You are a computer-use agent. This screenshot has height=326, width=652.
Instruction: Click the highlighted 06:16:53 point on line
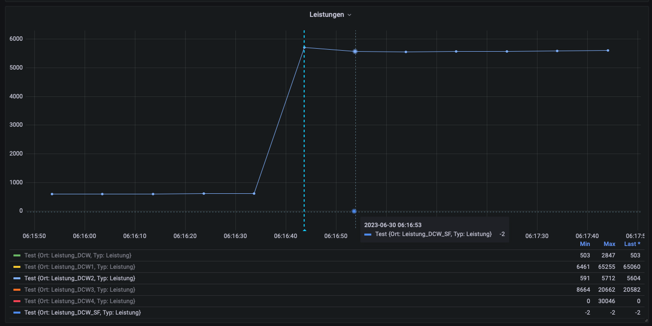355,51
